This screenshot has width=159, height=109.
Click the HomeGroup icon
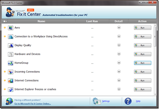11,63
